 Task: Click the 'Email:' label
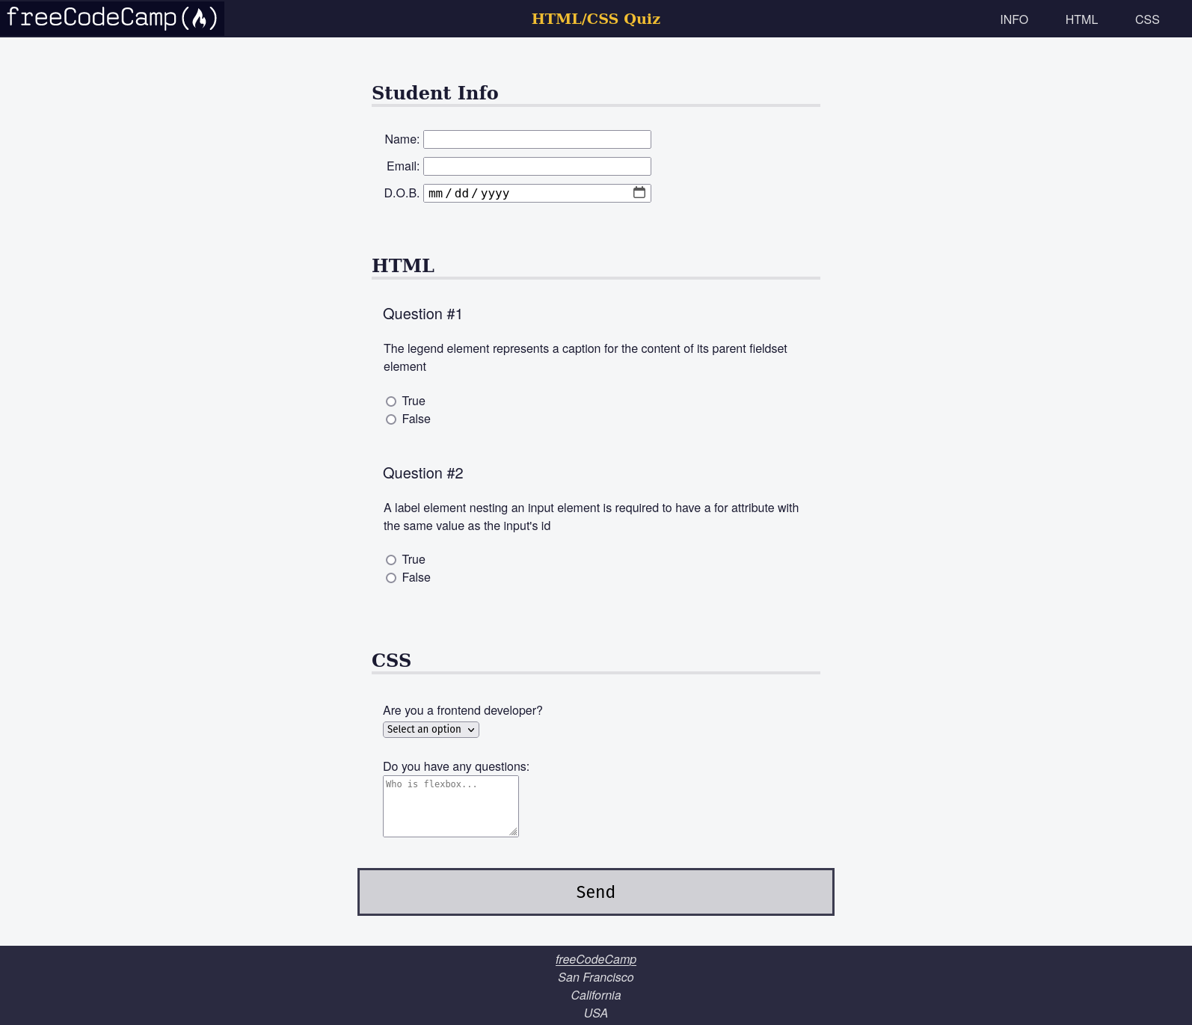coord(403,166)
